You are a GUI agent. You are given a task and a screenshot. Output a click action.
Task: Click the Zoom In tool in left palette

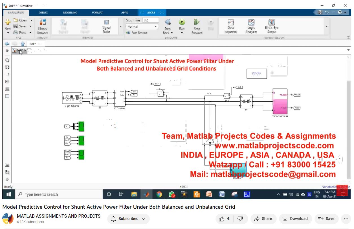pyautogui.click(x=7, y=60)
